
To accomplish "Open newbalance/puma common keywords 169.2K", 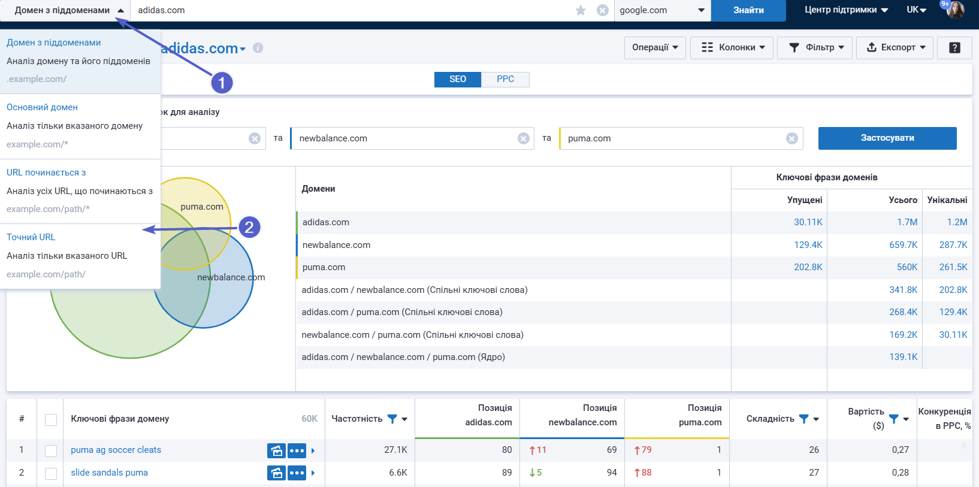I will 904,335.
